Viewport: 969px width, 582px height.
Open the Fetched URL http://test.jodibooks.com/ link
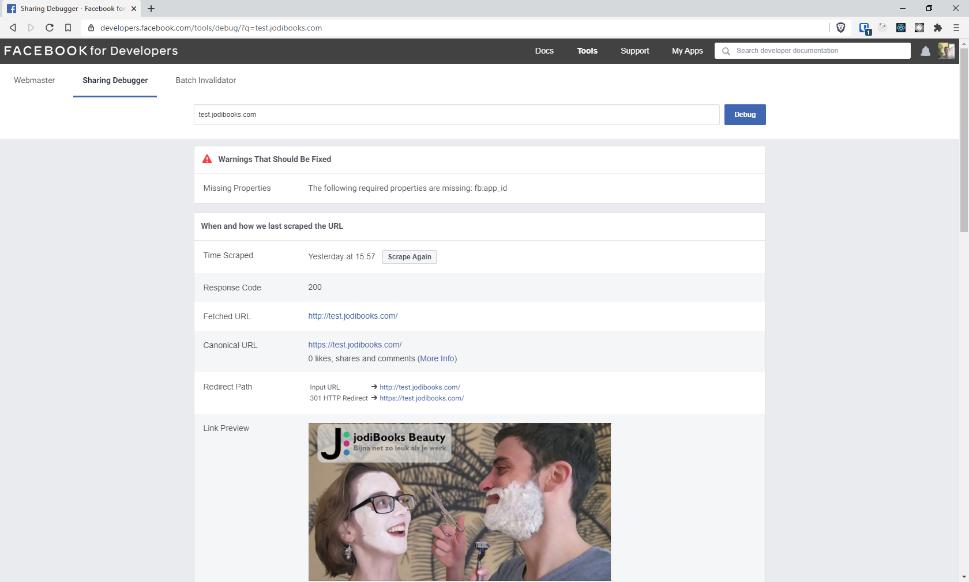[353, 316]
